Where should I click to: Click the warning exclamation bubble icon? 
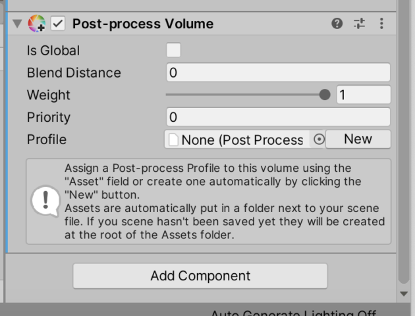coord(45,201)
